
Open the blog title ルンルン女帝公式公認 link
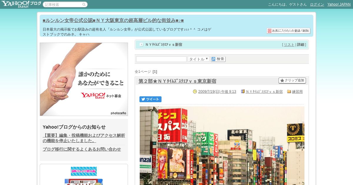tap(113, 21)
